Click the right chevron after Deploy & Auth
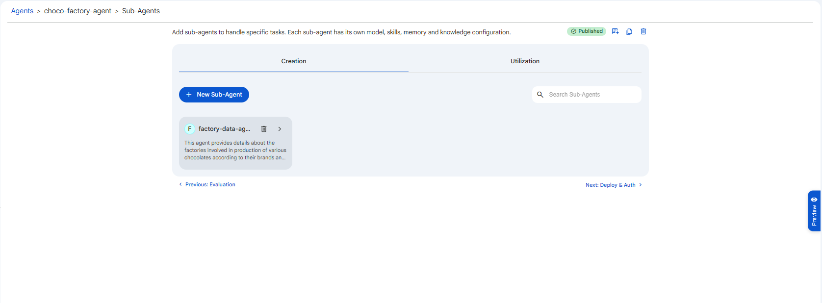Screen dimensions: 822x303 [640, 185]
